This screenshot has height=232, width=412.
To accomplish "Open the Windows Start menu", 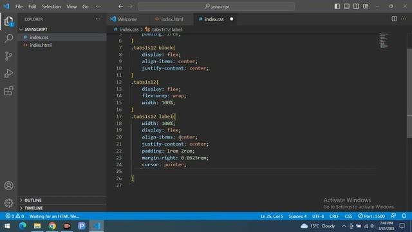I will click(x=7, y=226).
